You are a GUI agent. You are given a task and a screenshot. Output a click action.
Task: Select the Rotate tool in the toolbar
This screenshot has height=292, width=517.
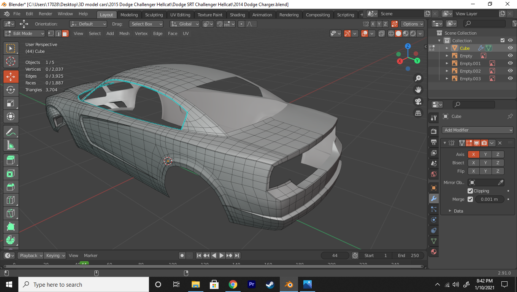pyautogui.click(x=11, y=90)
